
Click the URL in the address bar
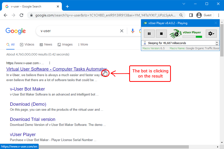(106, 15)
